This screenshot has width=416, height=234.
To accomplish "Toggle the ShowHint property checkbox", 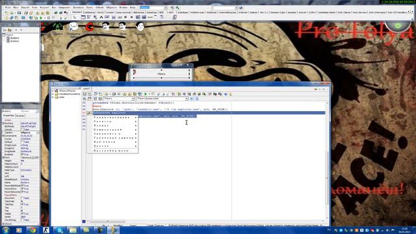I will [x=22, y=198].
